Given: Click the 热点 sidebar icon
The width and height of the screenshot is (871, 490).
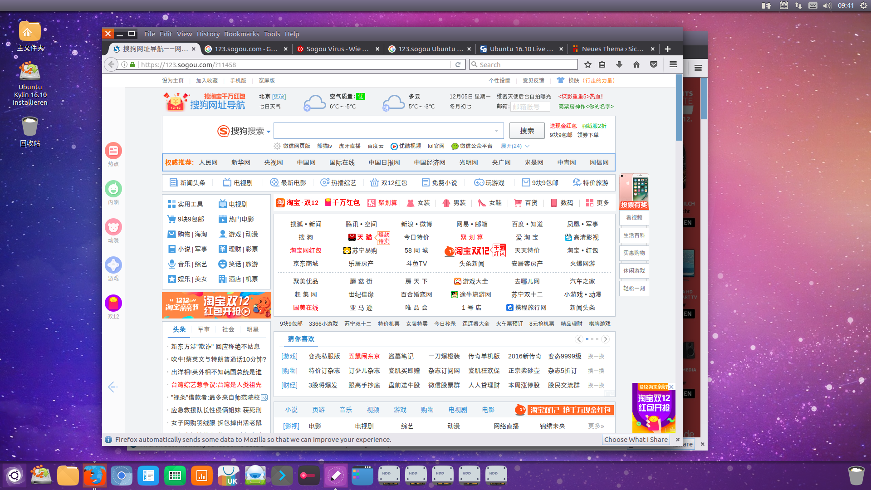Looking at the screenshot, I should (113, 151).
